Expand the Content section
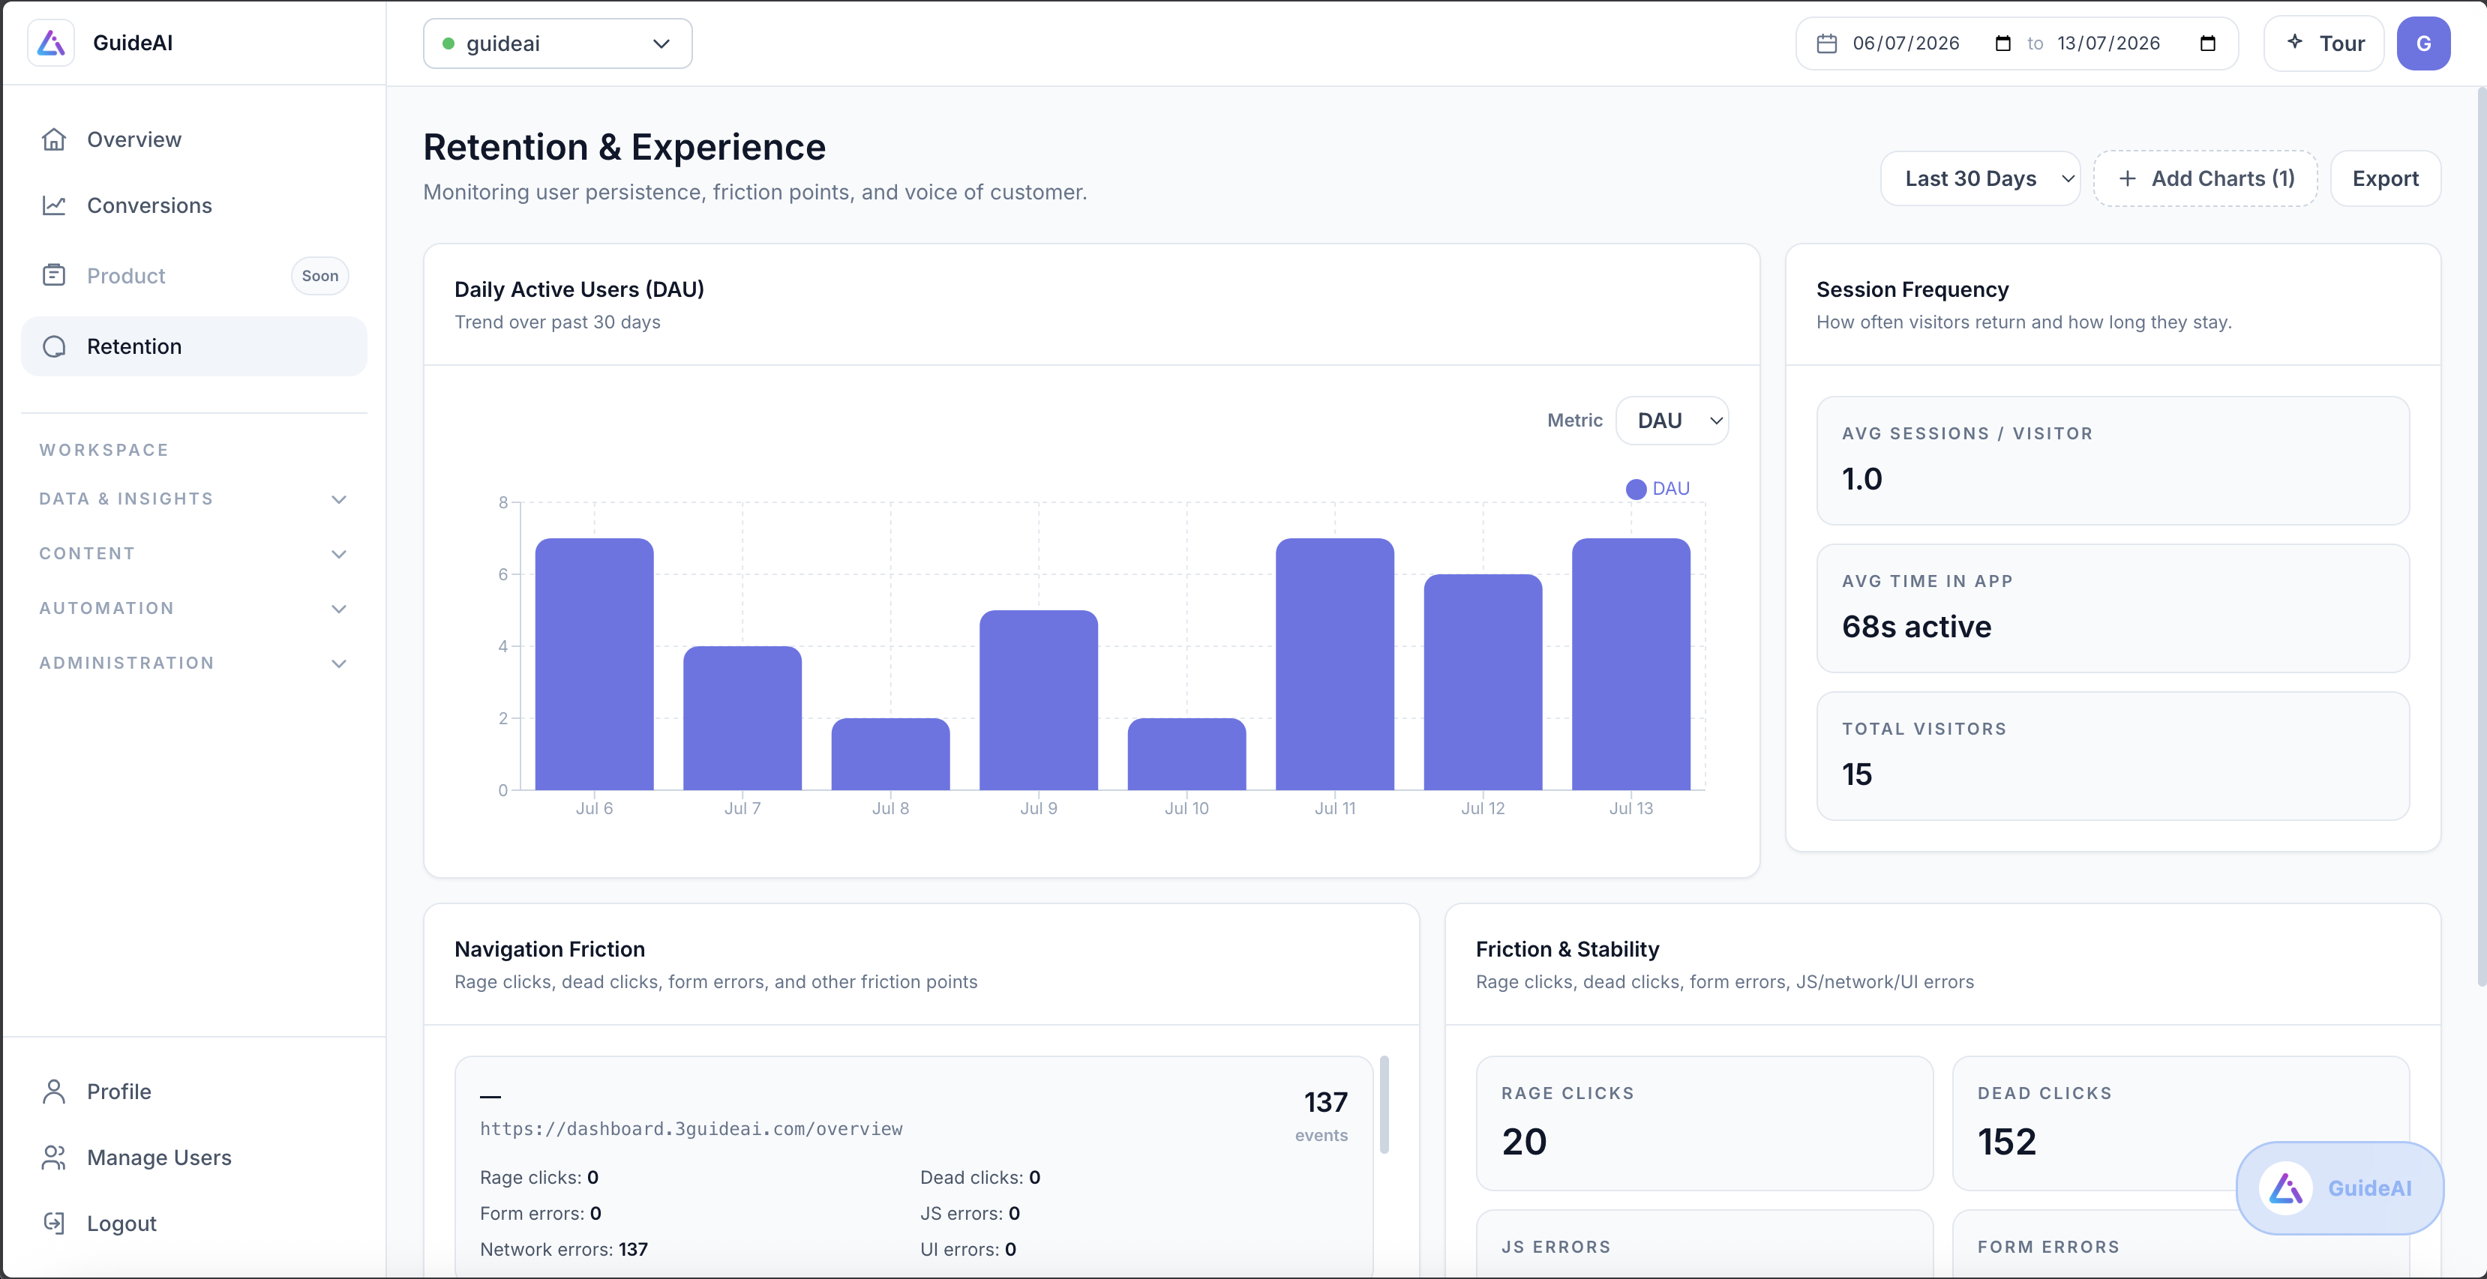This screenshot has width=2487, height=1279. pos(193,554)
